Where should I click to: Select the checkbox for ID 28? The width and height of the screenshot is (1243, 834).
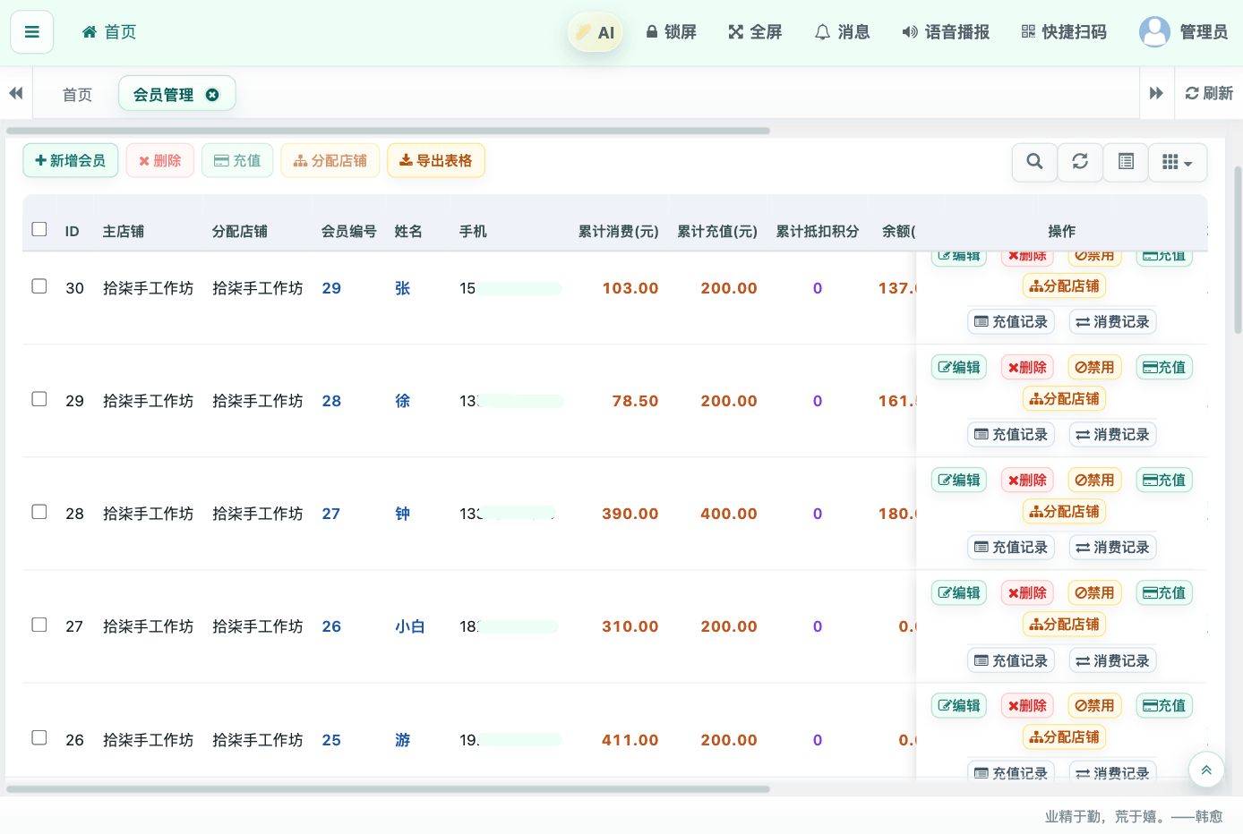39,512
